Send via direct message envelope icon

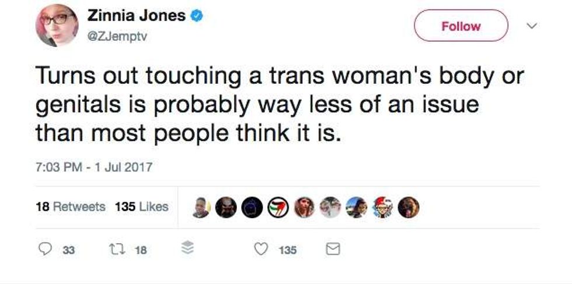pyautogui.click(x=332, y=250)
